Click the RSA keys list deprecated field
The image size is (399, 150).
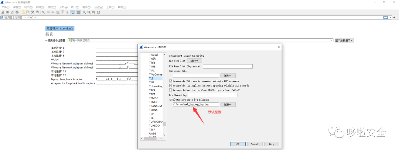point(228,66)
